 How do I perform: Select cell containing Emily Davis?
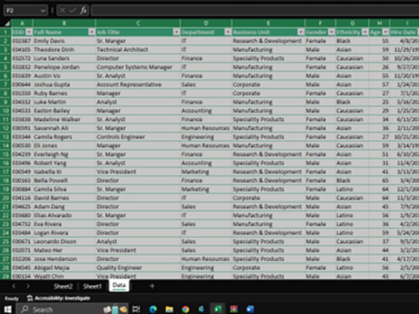64,41
